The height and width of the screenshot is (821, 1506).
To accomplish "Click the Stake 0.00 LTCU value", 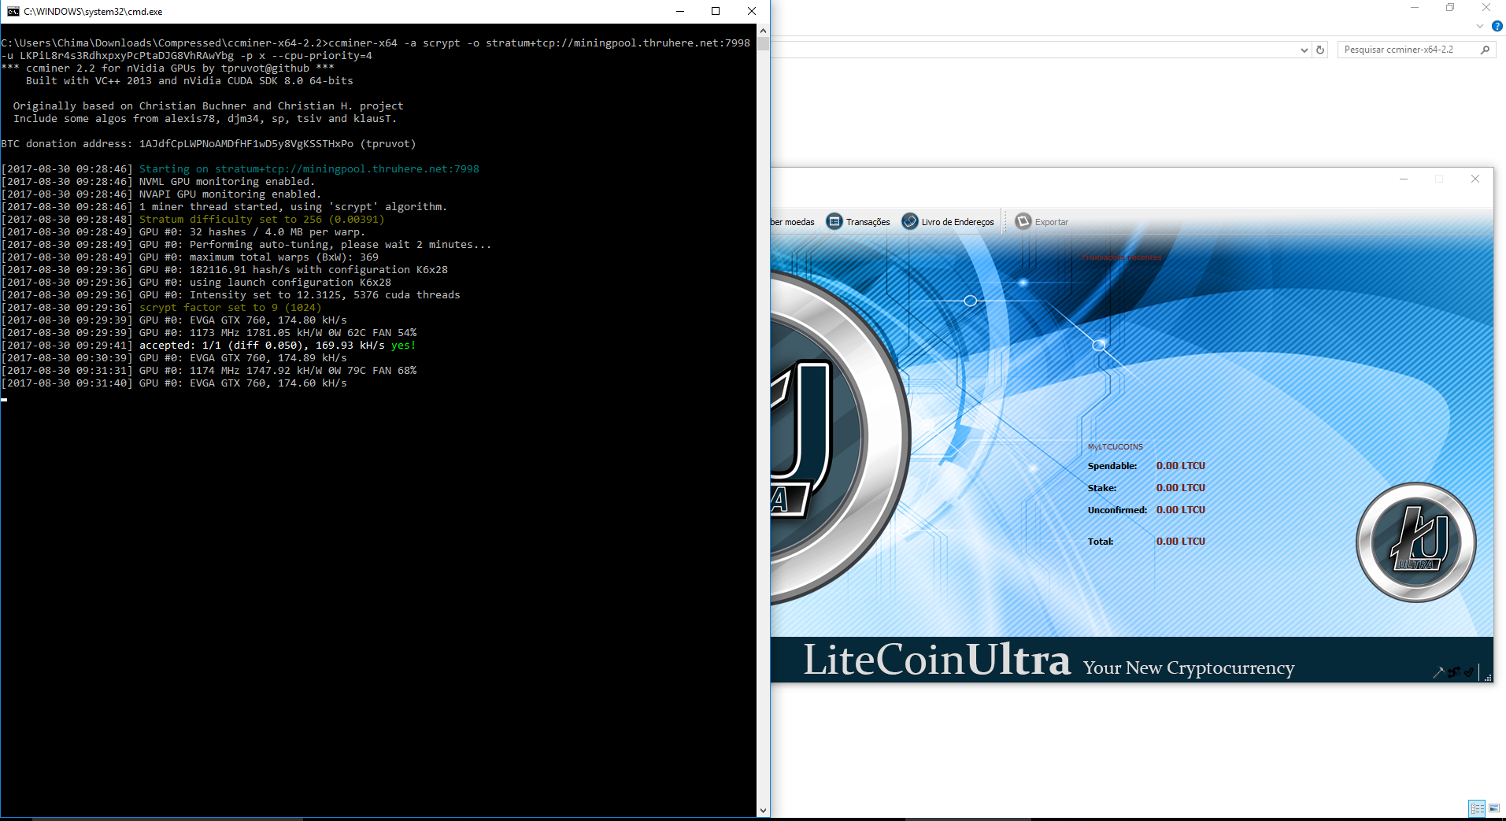I will [1181, 488].
